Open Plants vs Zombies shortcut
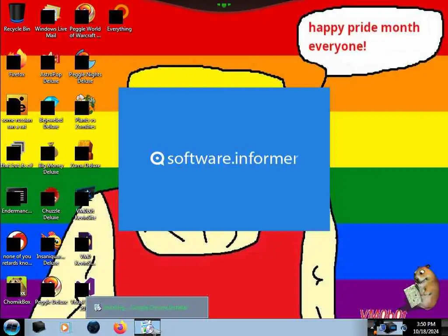 point(85,112)
